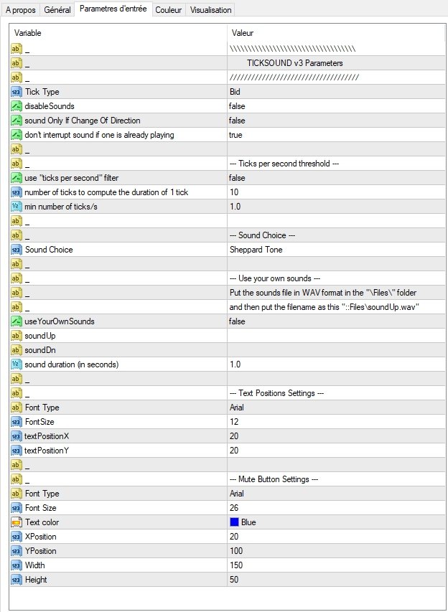Click the integer icon beside Sound Choice
The height and width of the screenshot is (612, 448).
coord(17,250)
